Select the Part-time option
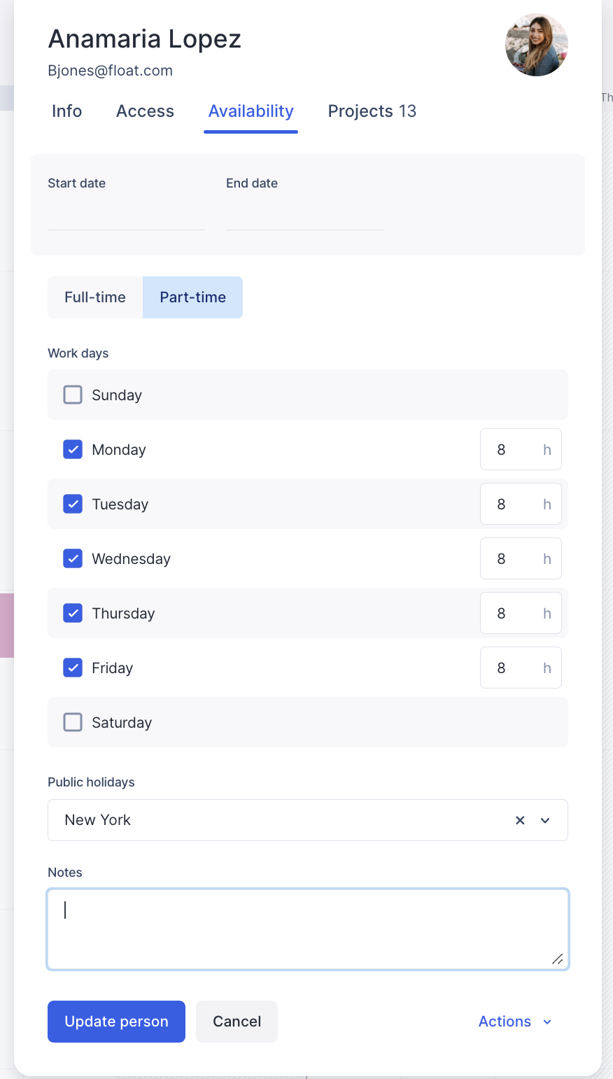Image resolution: width=613 pixels, height=1079 pixels. [192, 297]
